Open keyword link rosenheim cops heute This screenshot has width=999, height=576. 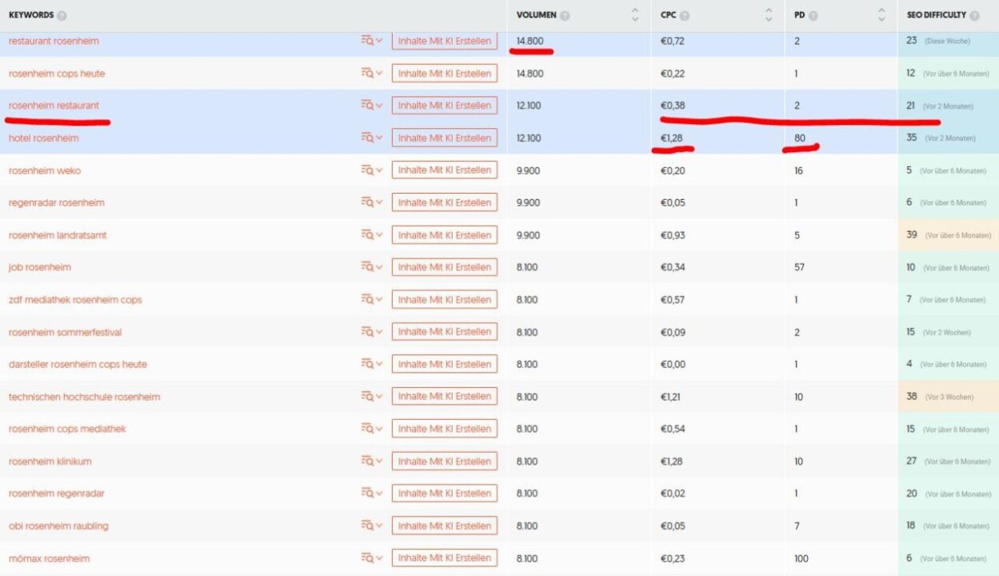pos(57,74)
